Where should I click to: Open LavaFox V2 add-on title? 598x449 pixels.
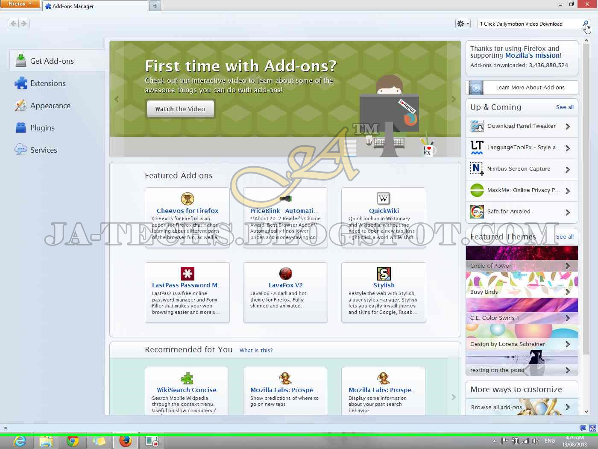[286, 285]
